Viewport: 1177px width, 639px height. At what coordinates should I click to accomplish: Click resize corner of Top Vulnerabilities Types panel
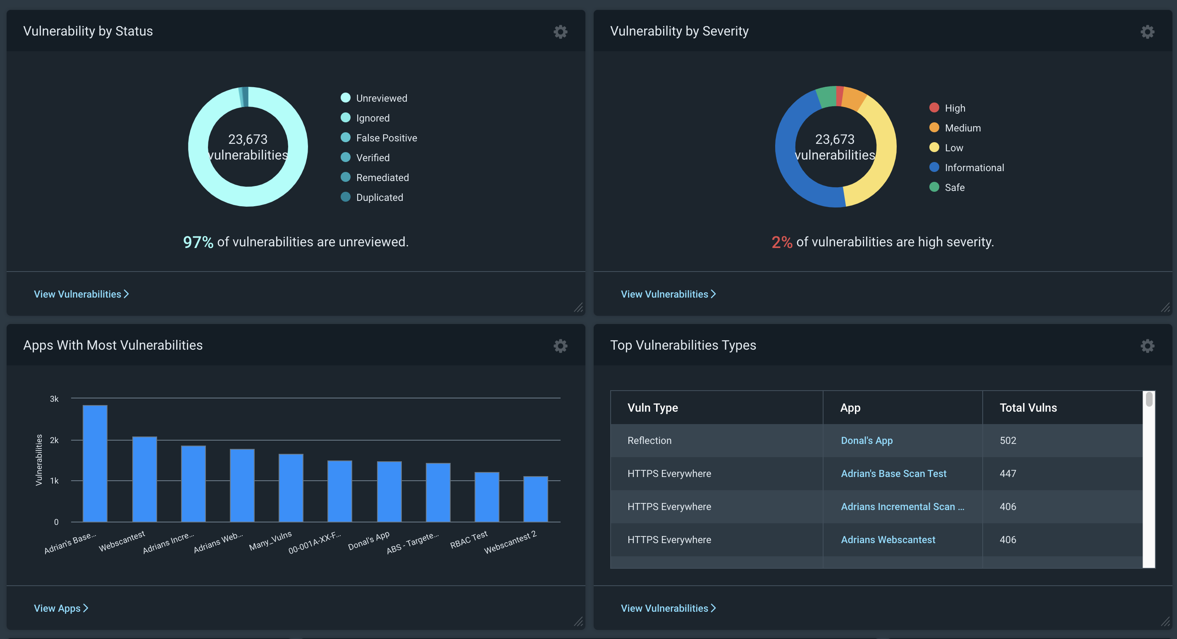click(1165, 622)
